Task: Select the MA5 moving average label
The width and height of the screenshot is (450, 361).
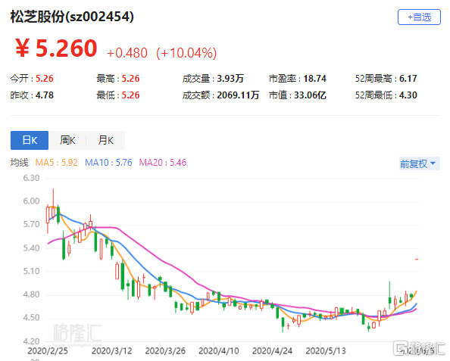Action: 56,163
